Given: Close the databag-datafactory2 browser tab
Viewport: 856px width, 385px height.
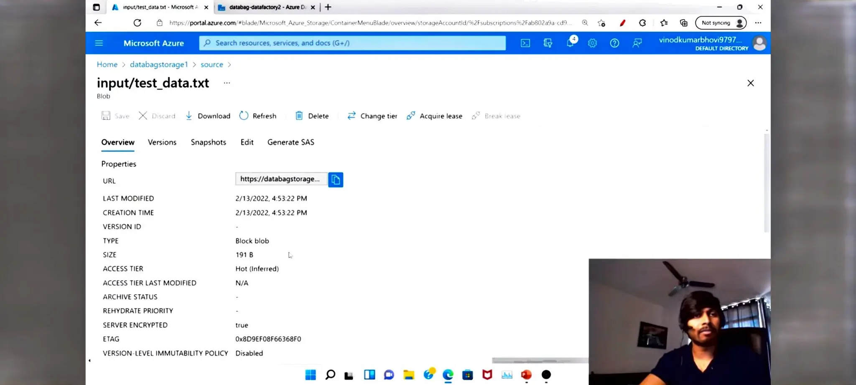Looking at the screenshot, I should (x=313, y=7).
